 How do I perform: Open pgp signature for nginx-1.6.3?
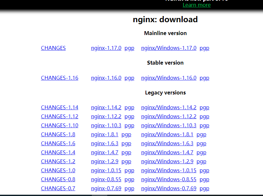pyautogui.click(x=126, y=144)
